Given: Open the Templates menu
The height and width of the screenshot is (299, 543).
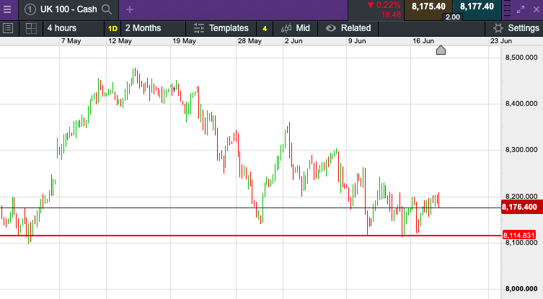Looking at the screenshot, I should coord(221,28).
